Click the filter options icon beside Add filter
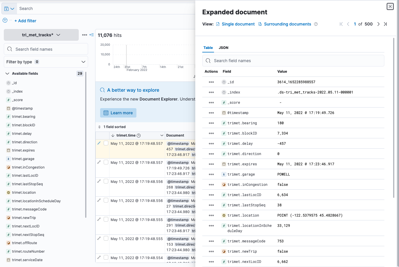This screenshot has width=399, height=267. 5,21
